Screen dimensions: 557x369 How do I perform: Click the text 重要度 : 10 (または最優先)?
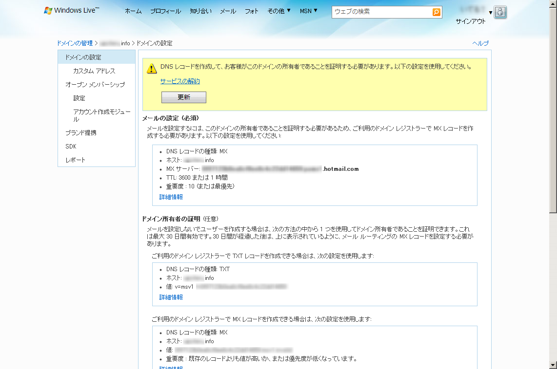(200, 186)
